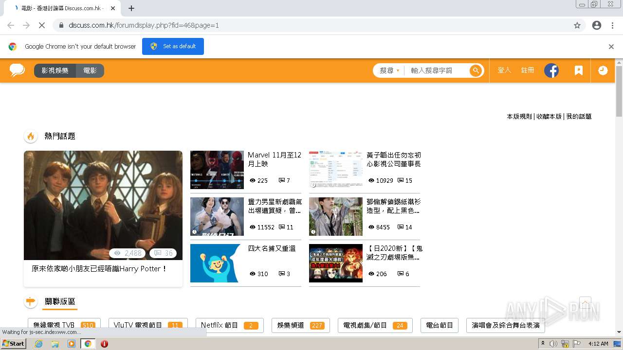Screen dimensions: 623x350
Task: Open the 實力男星新劇霸氣出場遭質疑 topic
Action: pyautogui.click(x=275, y=206)
